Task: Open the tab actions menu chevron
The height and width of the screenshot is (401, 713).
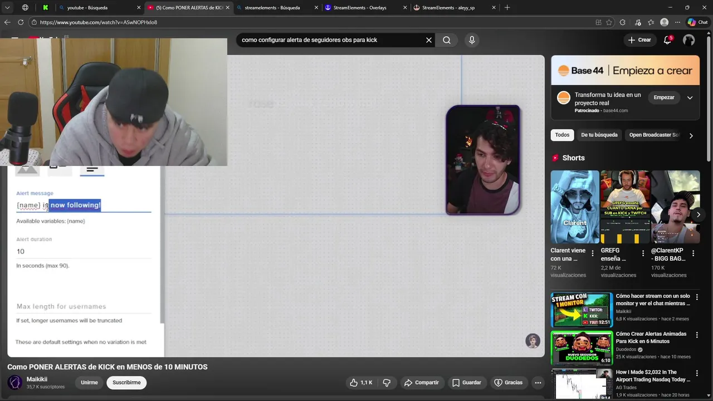Action: (x=7, y=8)
